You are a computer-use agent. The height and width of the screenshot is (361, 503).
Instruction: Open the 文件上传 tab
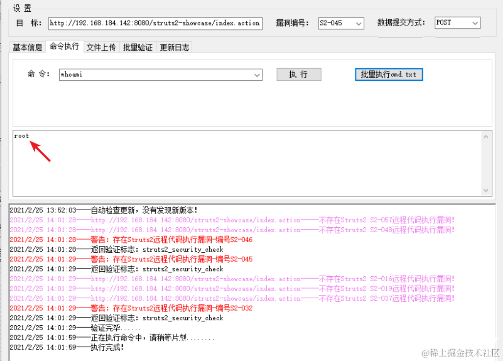[x=101, y=48]
